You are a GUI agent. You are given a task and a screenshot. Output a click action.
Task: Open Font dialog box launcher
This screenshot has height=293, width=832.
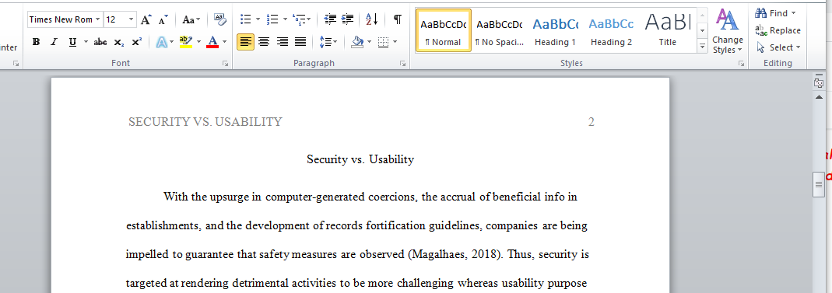(226, 63)
